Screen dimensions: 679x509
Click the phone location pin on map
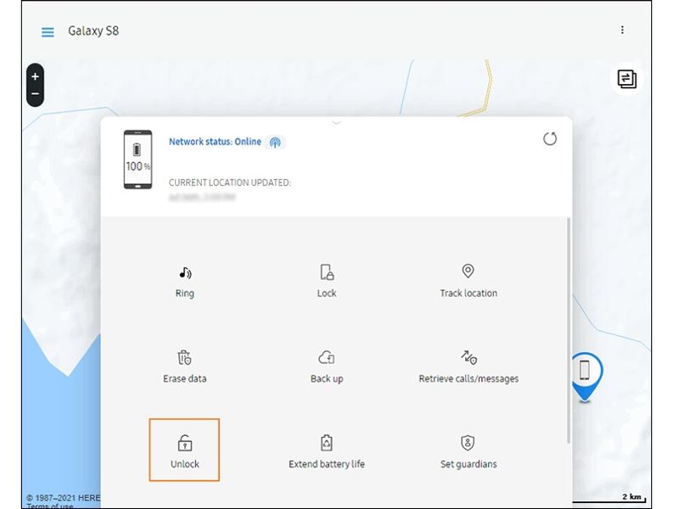pyautogui.click(x=585, y=372)
